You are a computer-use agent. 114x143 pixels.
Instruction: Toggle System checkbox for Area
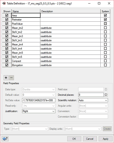point(105,15)
